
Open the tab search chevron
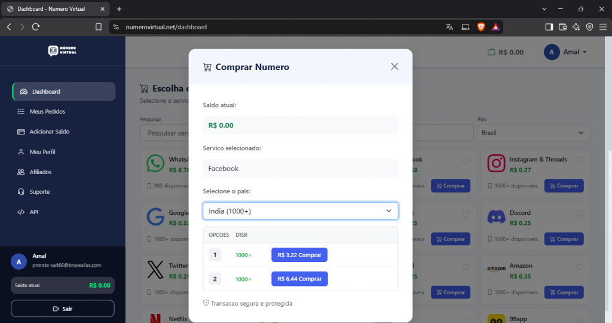[544, 9]
